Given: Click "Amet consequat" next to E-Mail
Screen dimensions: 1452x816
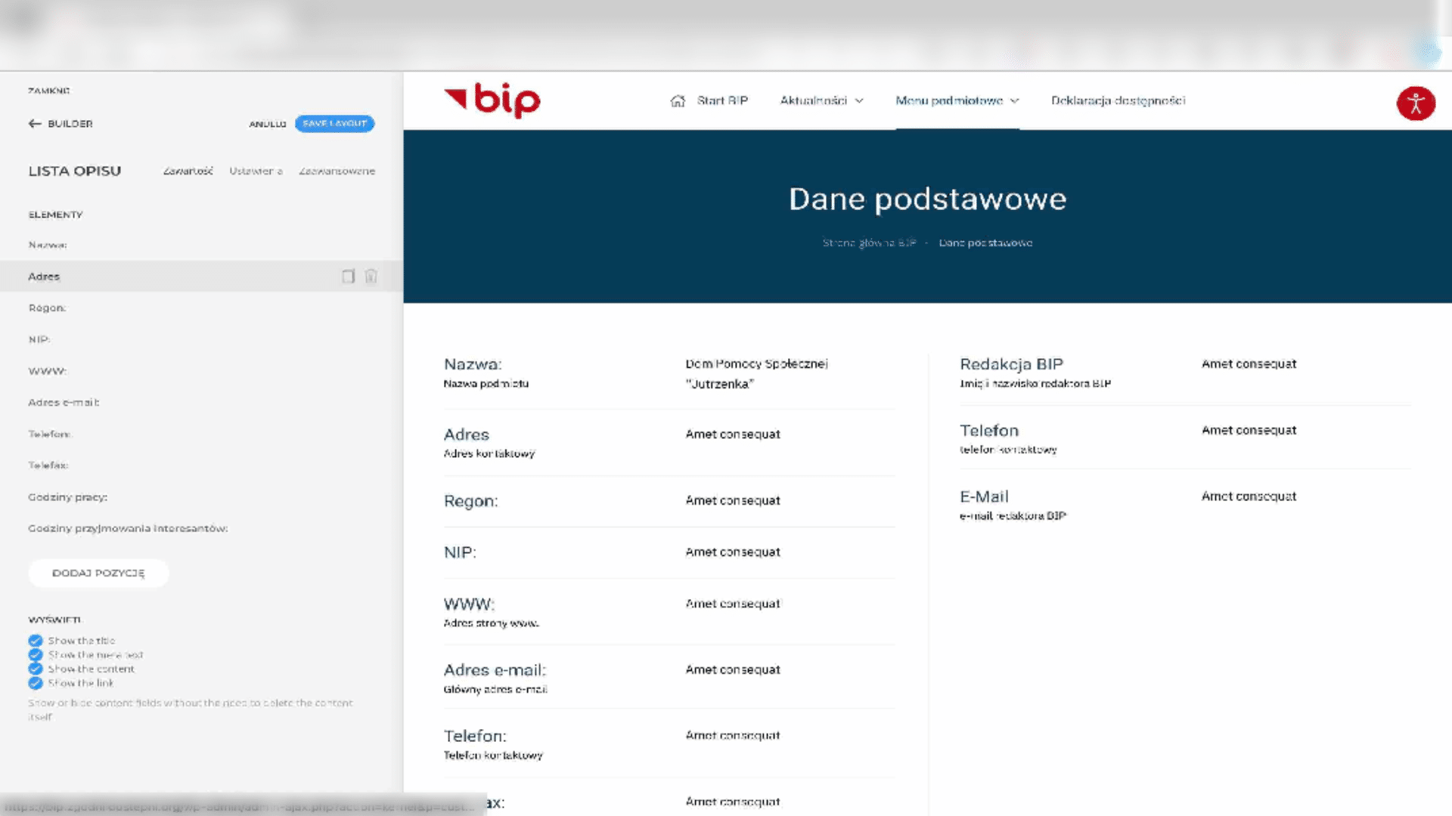Looking at the screenshot, I should point(1249,496).
